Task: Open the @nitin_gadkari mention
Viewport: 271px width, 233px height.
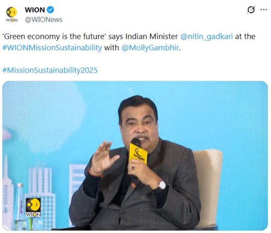Action: (207, 37)
